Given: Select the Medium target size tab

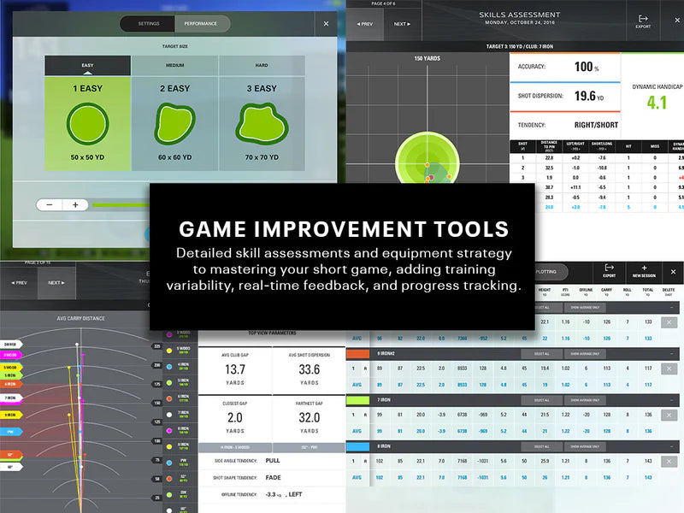Looking at the screenshot, I should (174, 65).
